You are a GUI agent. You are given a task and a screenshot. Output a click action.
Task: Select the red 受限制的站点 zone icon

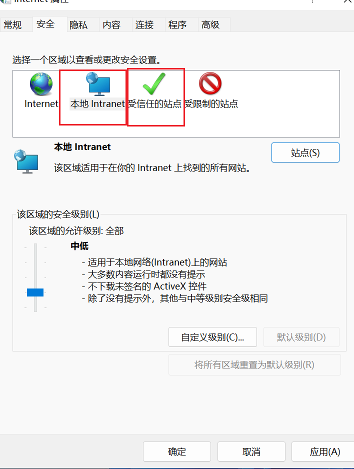click(210, 83)
